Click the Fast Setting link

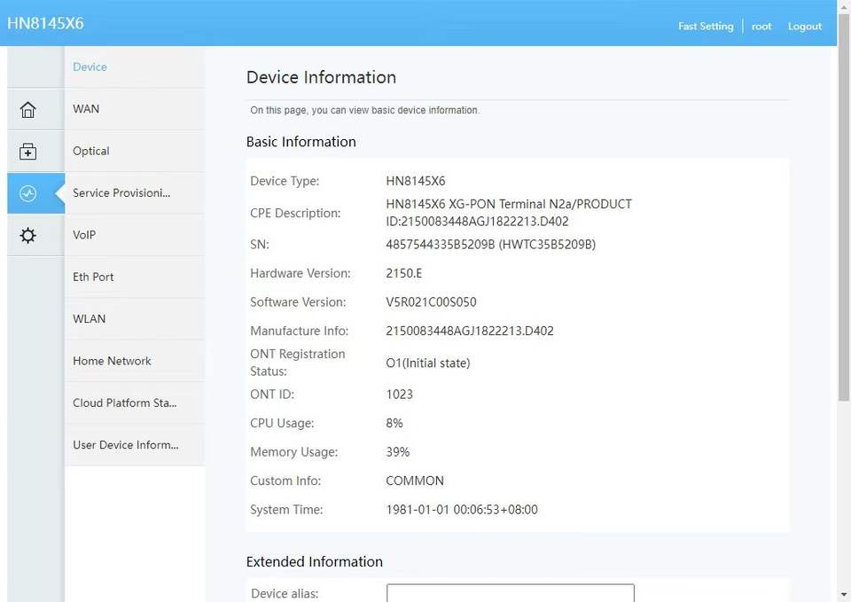[706, 26]
